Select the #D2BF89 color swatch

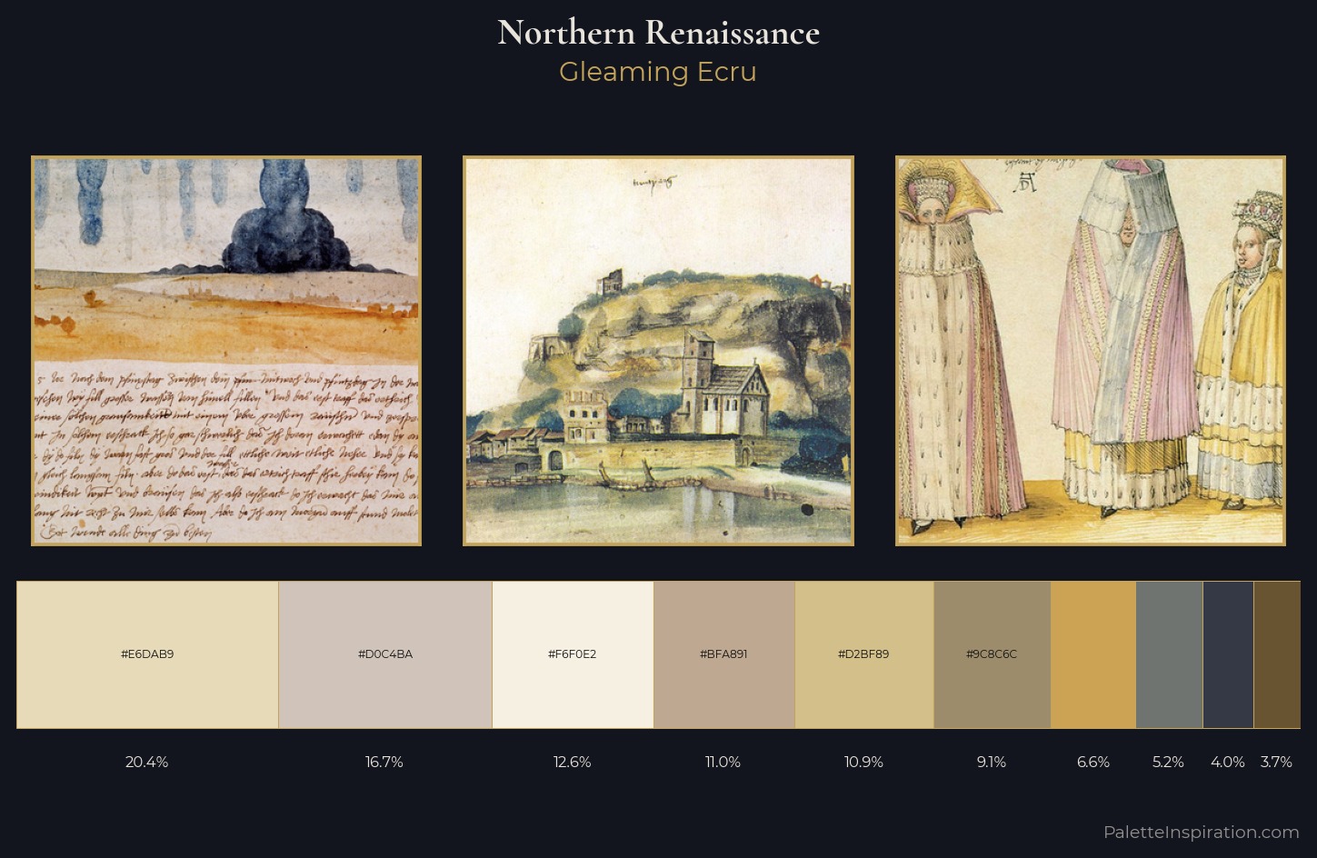[864, 654]
